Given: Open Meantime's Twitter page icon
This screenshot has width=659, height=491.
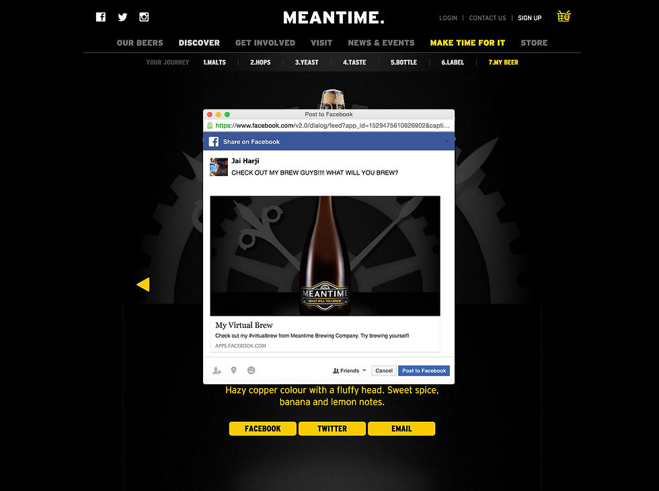Looking at the screenshot, I should (x=122, y=17).
